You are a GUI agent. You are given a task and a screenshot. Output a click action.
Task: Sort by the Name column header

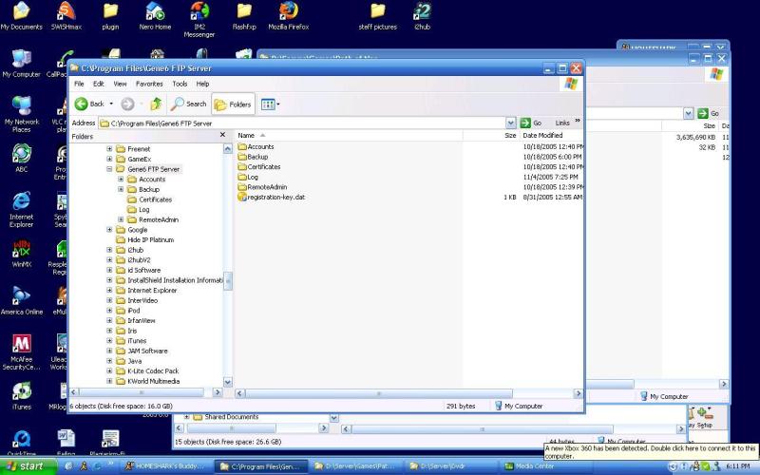coord(348,135)
